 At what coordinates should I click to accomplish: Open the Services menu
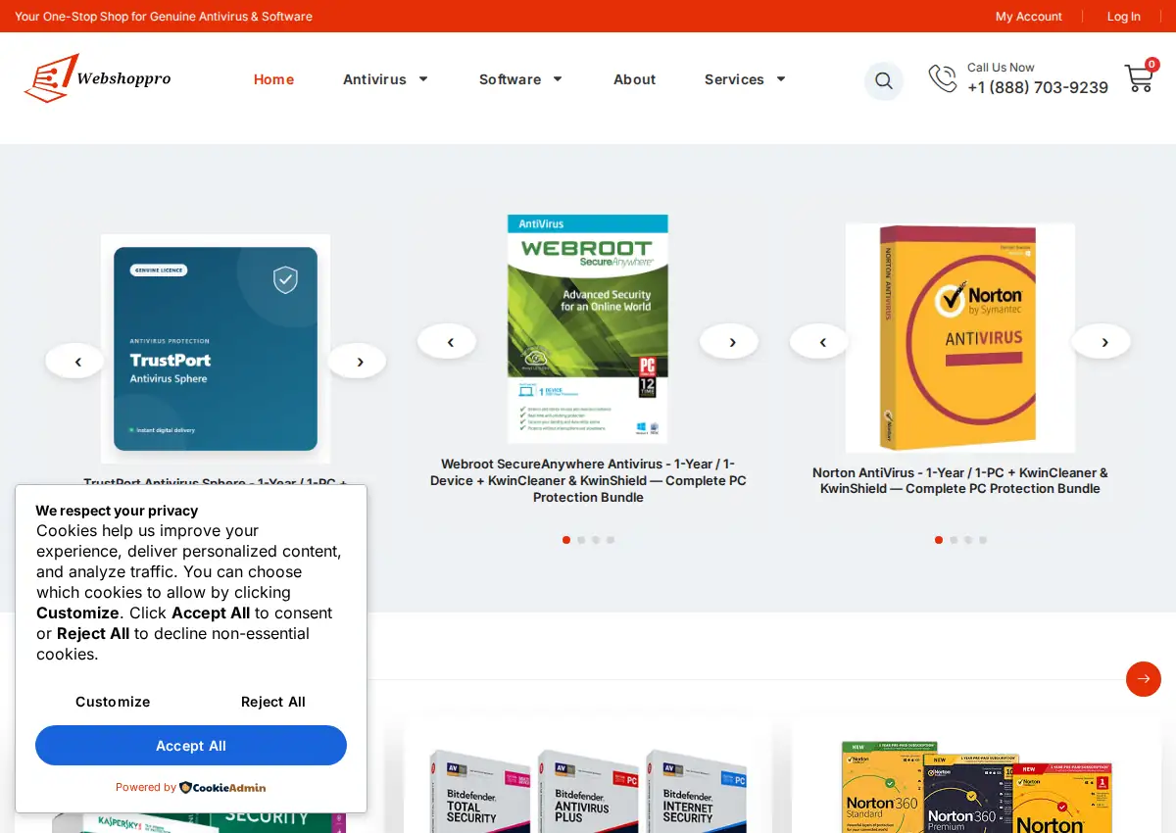point(734,79)
